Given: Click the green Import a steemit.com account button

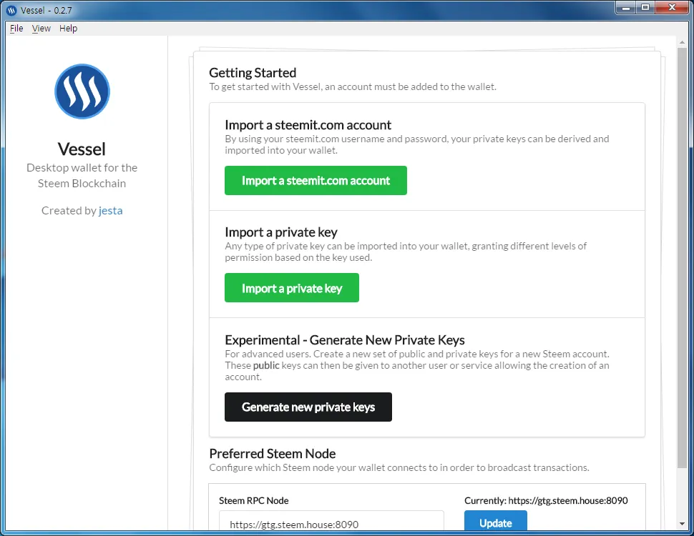Looking at the screenshot, I should tap(316, 180).
